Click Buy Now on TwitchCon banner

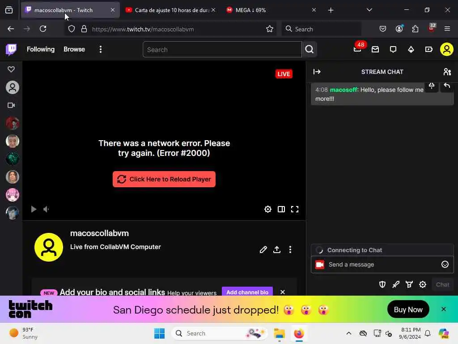[408, 309]
